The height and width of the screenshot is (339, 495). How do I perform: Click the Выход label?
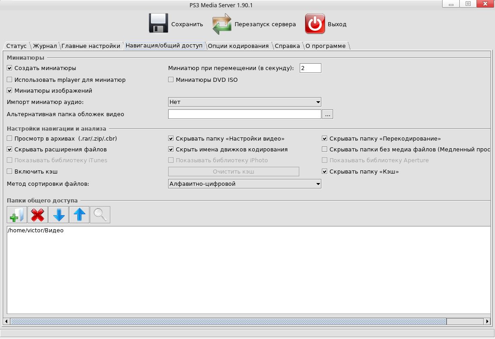[337, 24]
